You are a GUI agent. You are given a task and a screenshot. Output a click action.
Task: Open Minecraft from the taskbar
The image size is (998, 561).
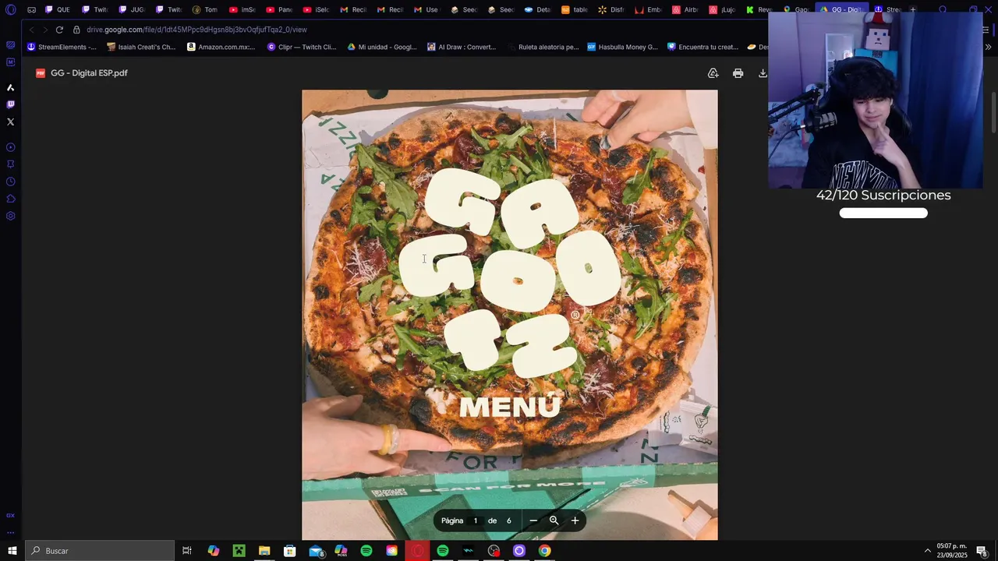[x=239, y=551]
